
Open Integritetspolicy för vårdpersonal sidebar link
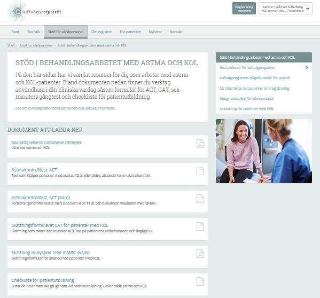[246, 98]
